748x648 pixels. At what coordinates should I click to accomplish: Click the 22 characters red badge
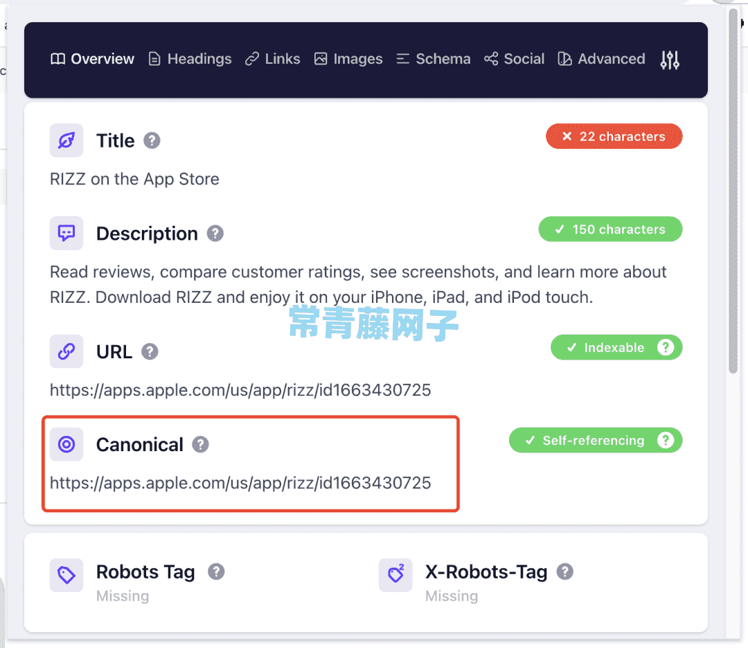pyautogui.click(x=614, y=137)
